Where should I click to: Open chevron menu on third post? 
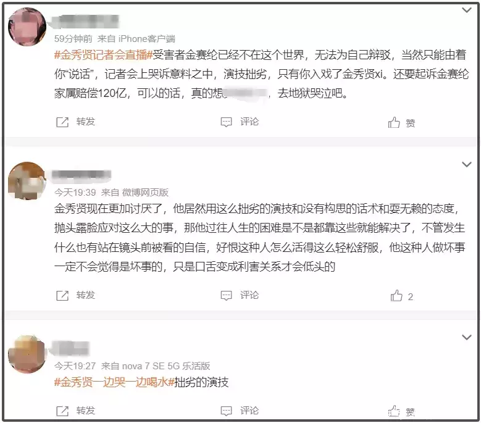[467, 337]
